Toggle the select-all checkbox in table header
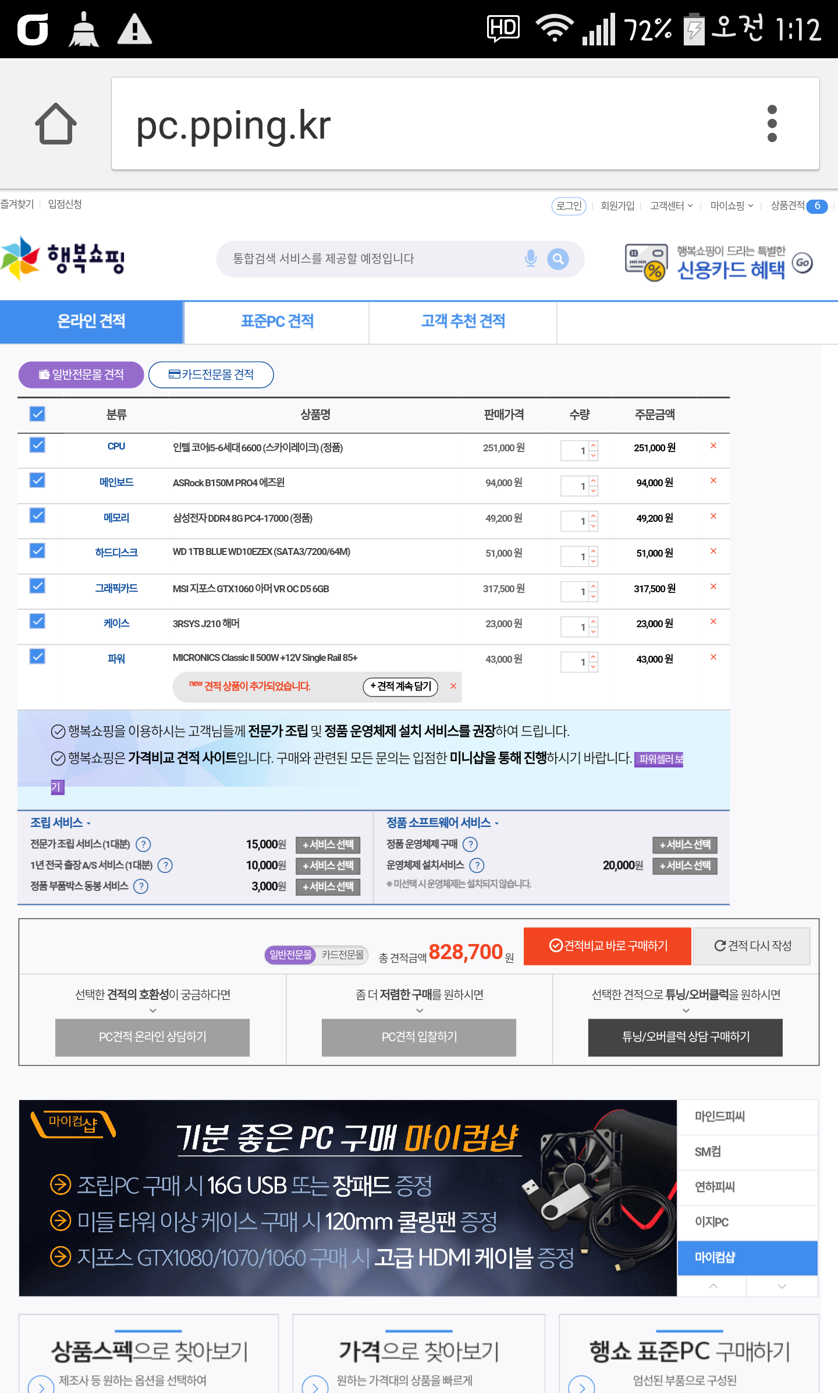 pyautogui.click(x=37, y=414)
